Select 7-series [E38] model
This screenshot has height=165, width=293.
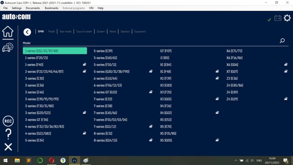[x=103, y=106]
